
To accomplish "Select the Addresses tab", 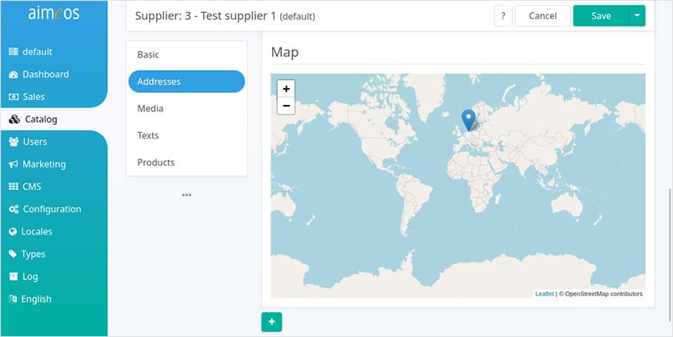I will pyautogui.click(x=186, y=82).
